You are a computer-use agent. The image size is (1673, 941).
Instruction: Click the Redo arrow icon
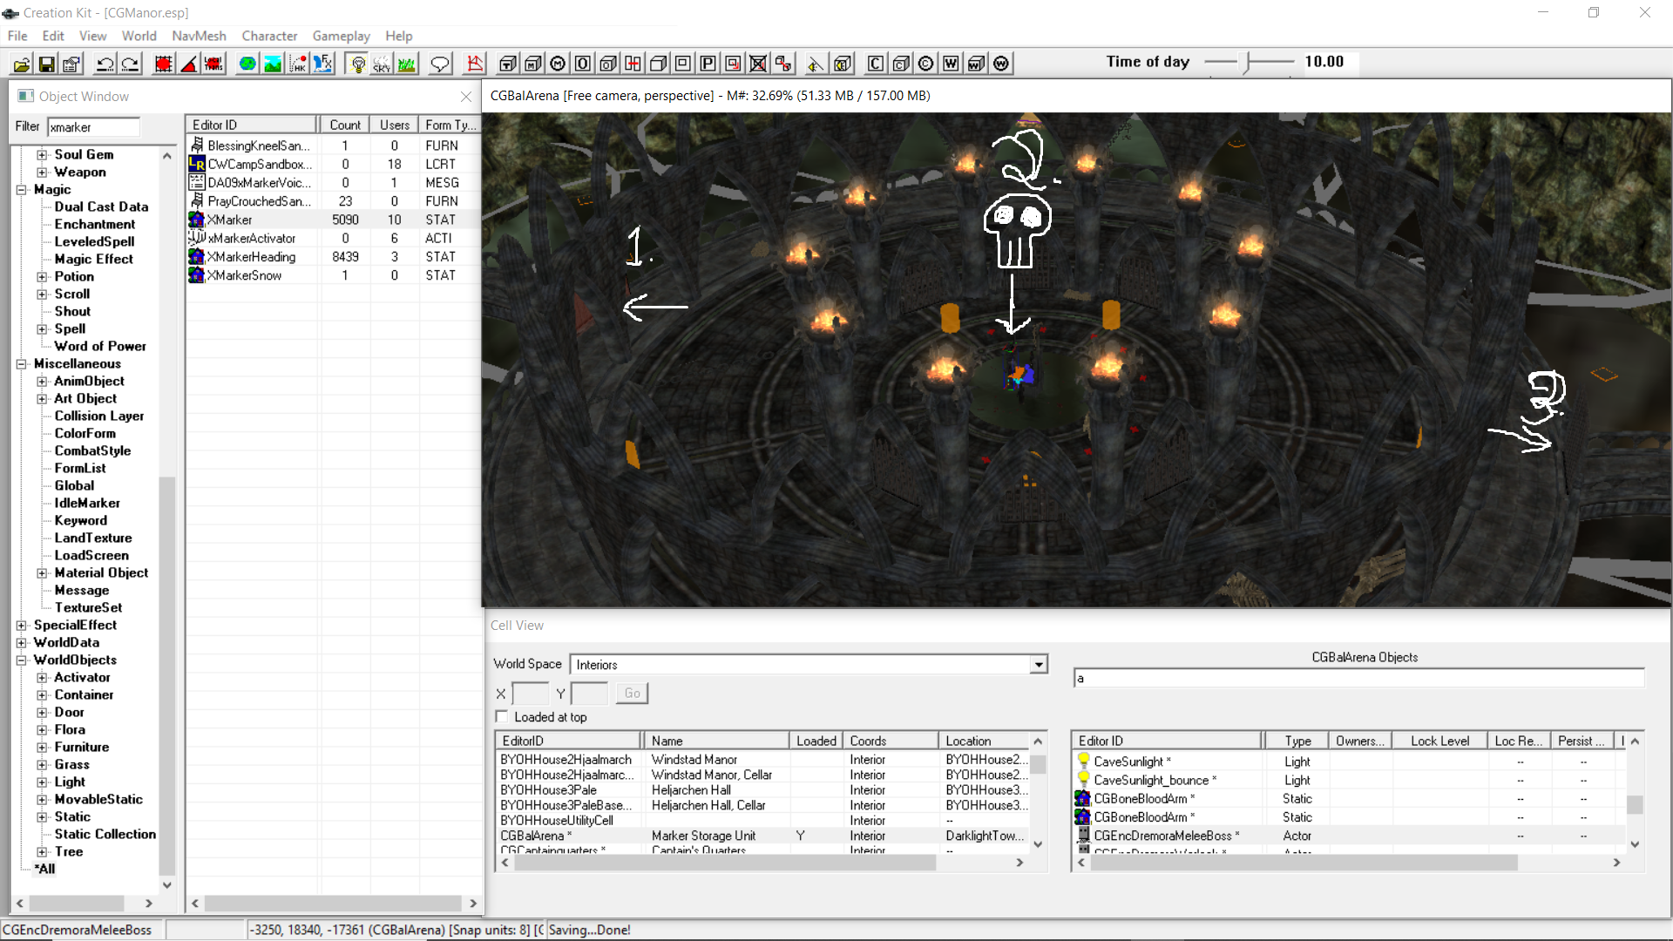point(131,64)
